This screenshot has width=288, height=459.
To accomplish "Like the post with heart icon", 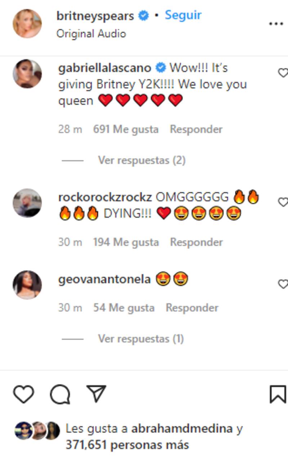I will [24, 394].
